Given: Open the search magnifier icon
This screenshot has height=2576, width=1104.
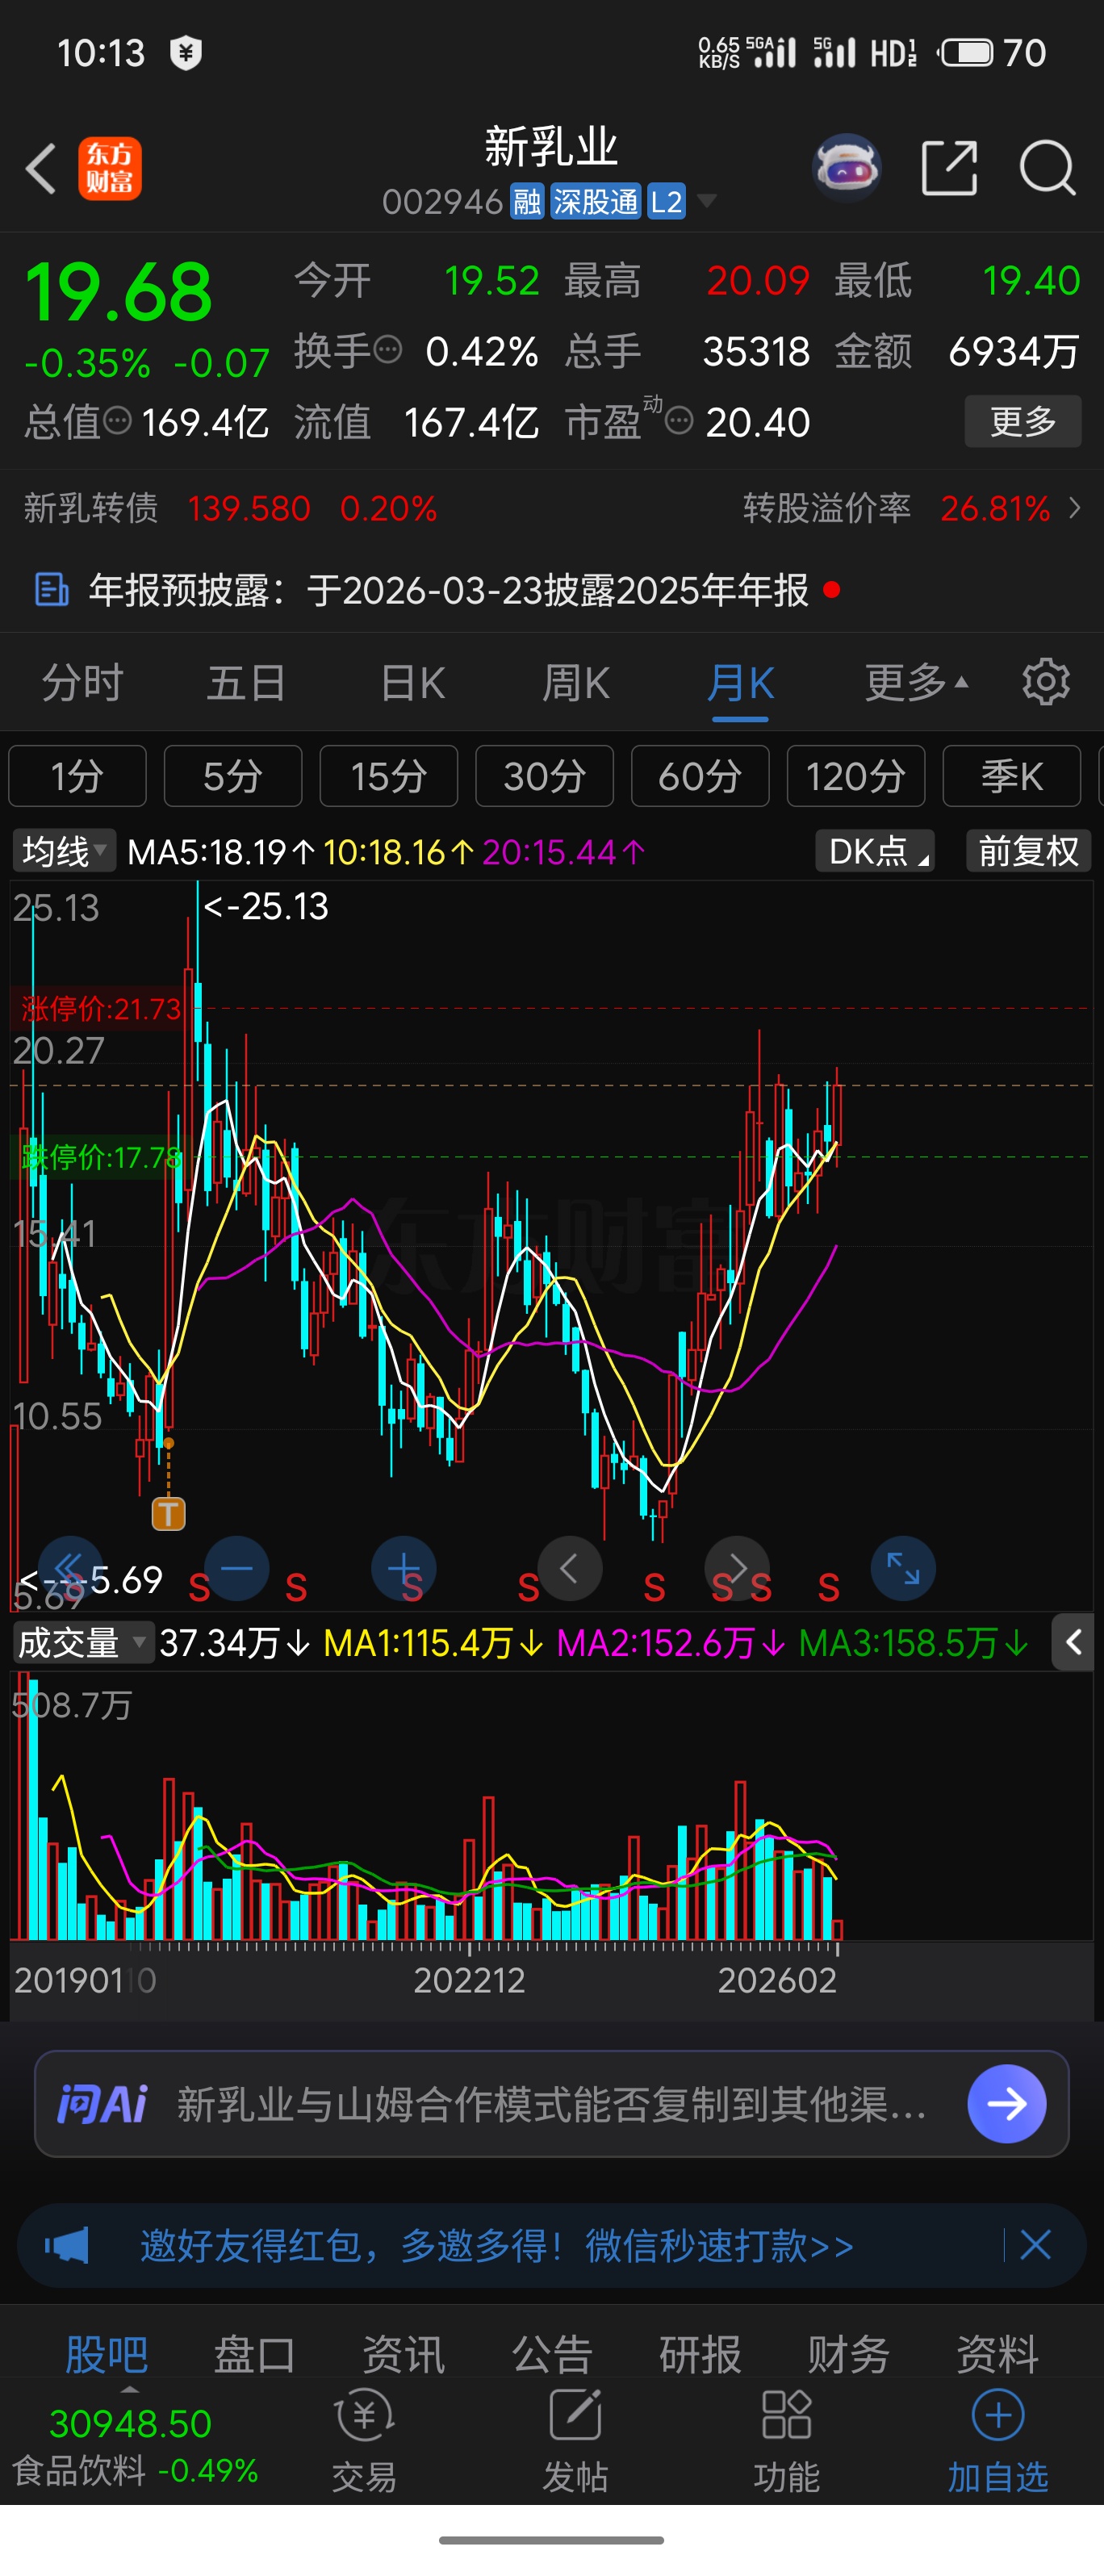Looking at the screenshot, I should (1047, 168).
